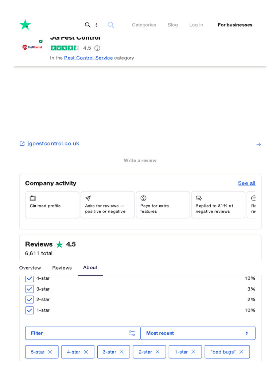Click the right arrow beside website link
The width and height of the screenshot is (280, 374).
pos(258,144)
